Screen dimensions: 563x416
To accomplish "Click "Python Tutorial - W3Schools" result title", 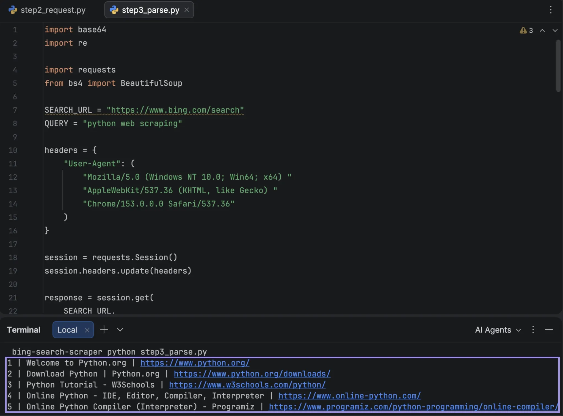I will 90,385.
